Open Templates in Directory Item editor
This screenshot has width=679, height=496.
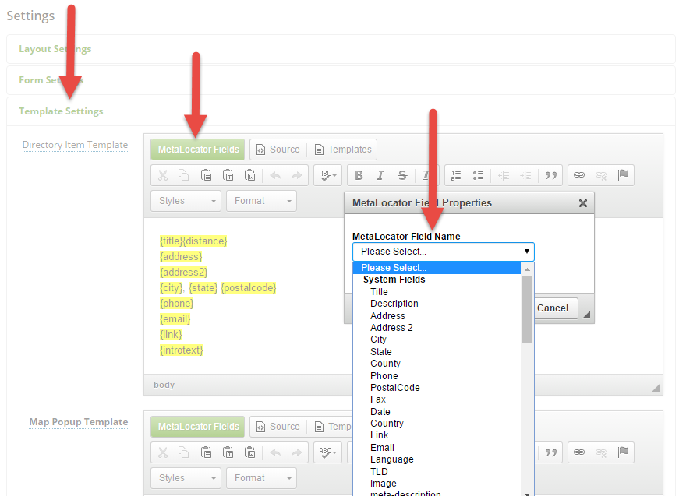click(342, 150)
